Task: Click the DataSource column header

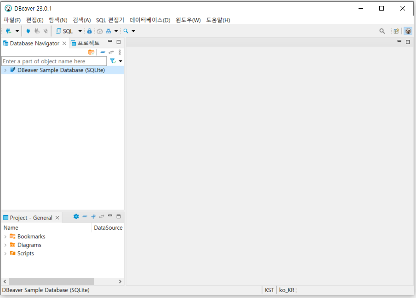Action: tap(108, 227)
